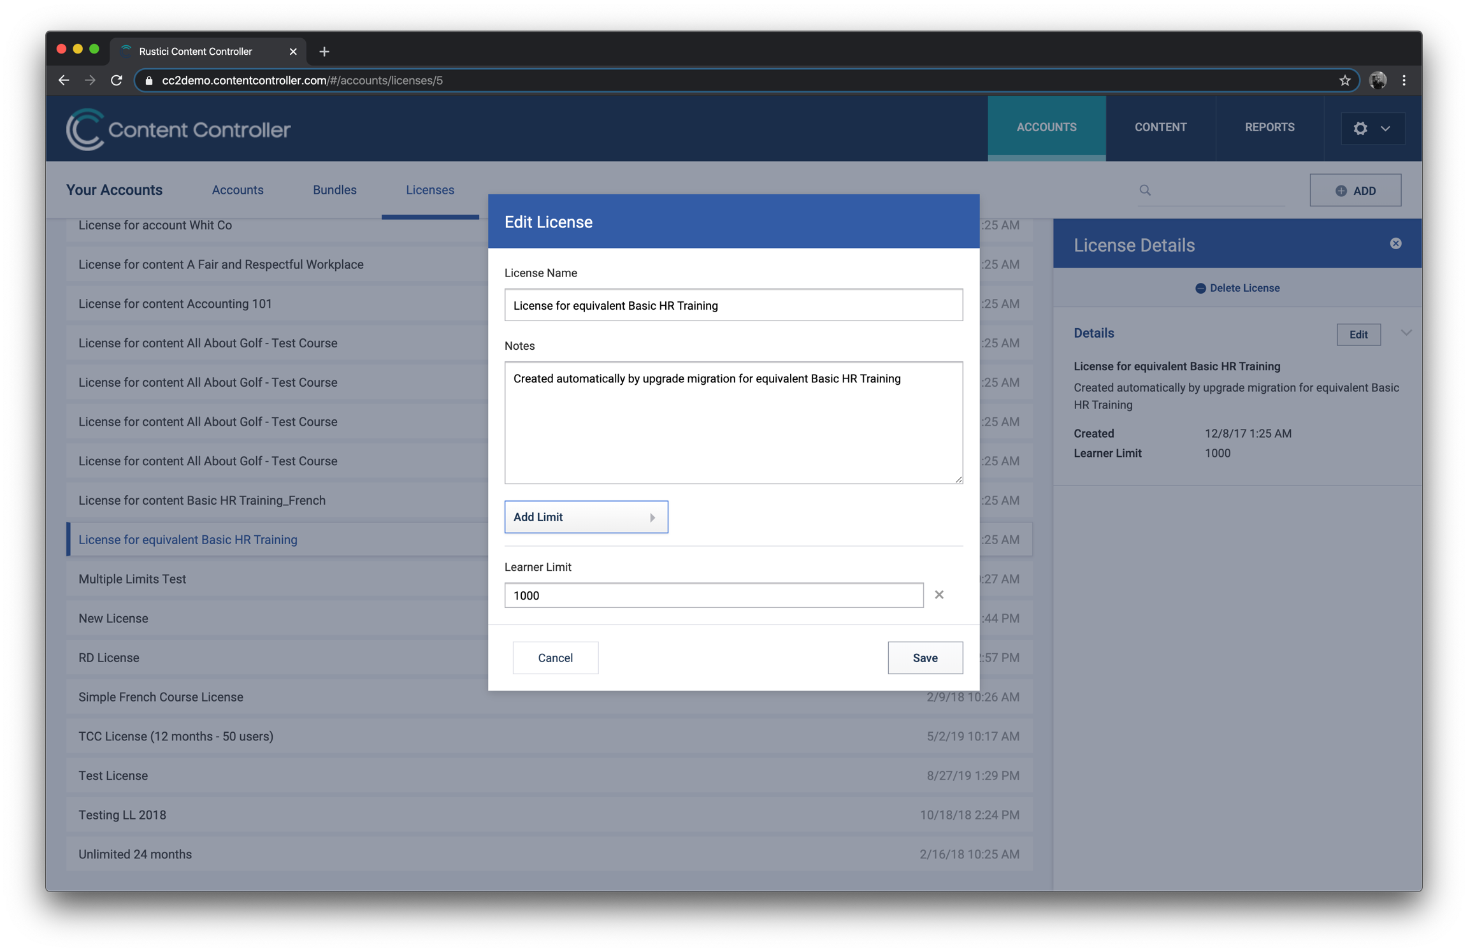Click the Learner Limit input field
Screen dimensions: 1468x952
pos(714,595)
